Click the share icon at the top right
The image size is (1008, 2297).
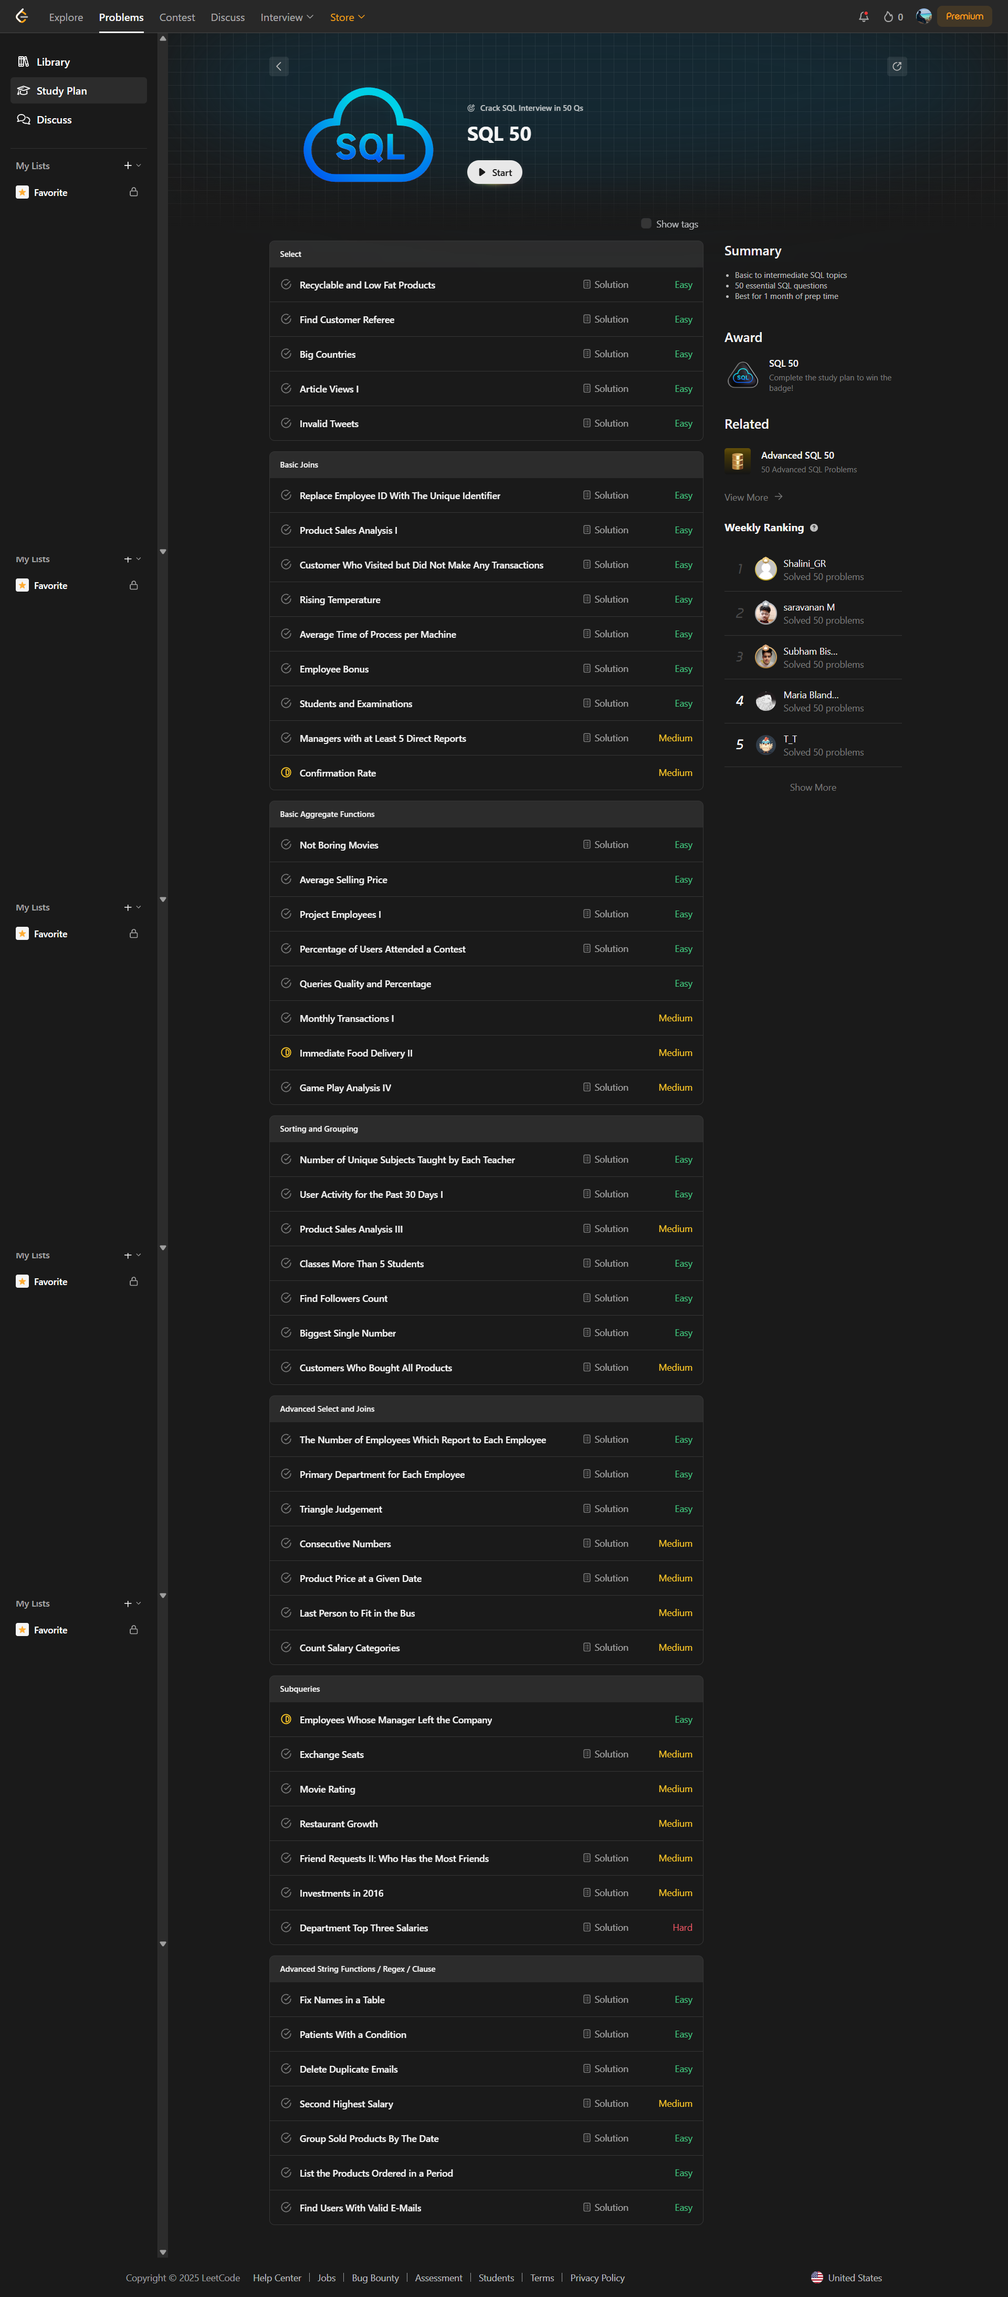[x=897, y=67]
